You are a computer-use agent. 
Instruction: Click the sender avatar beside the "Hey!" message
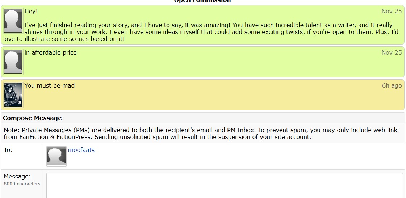point(13,21)
